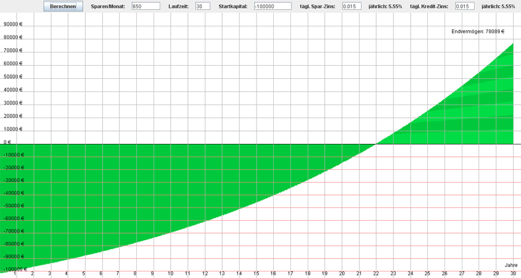
Task: Click the Berechnen button
Action: (63, 6)
